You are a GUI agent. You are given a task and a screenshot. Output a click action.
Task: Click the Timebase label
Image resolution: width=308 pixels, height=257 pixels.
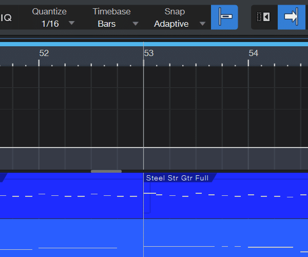click(111, 12)
